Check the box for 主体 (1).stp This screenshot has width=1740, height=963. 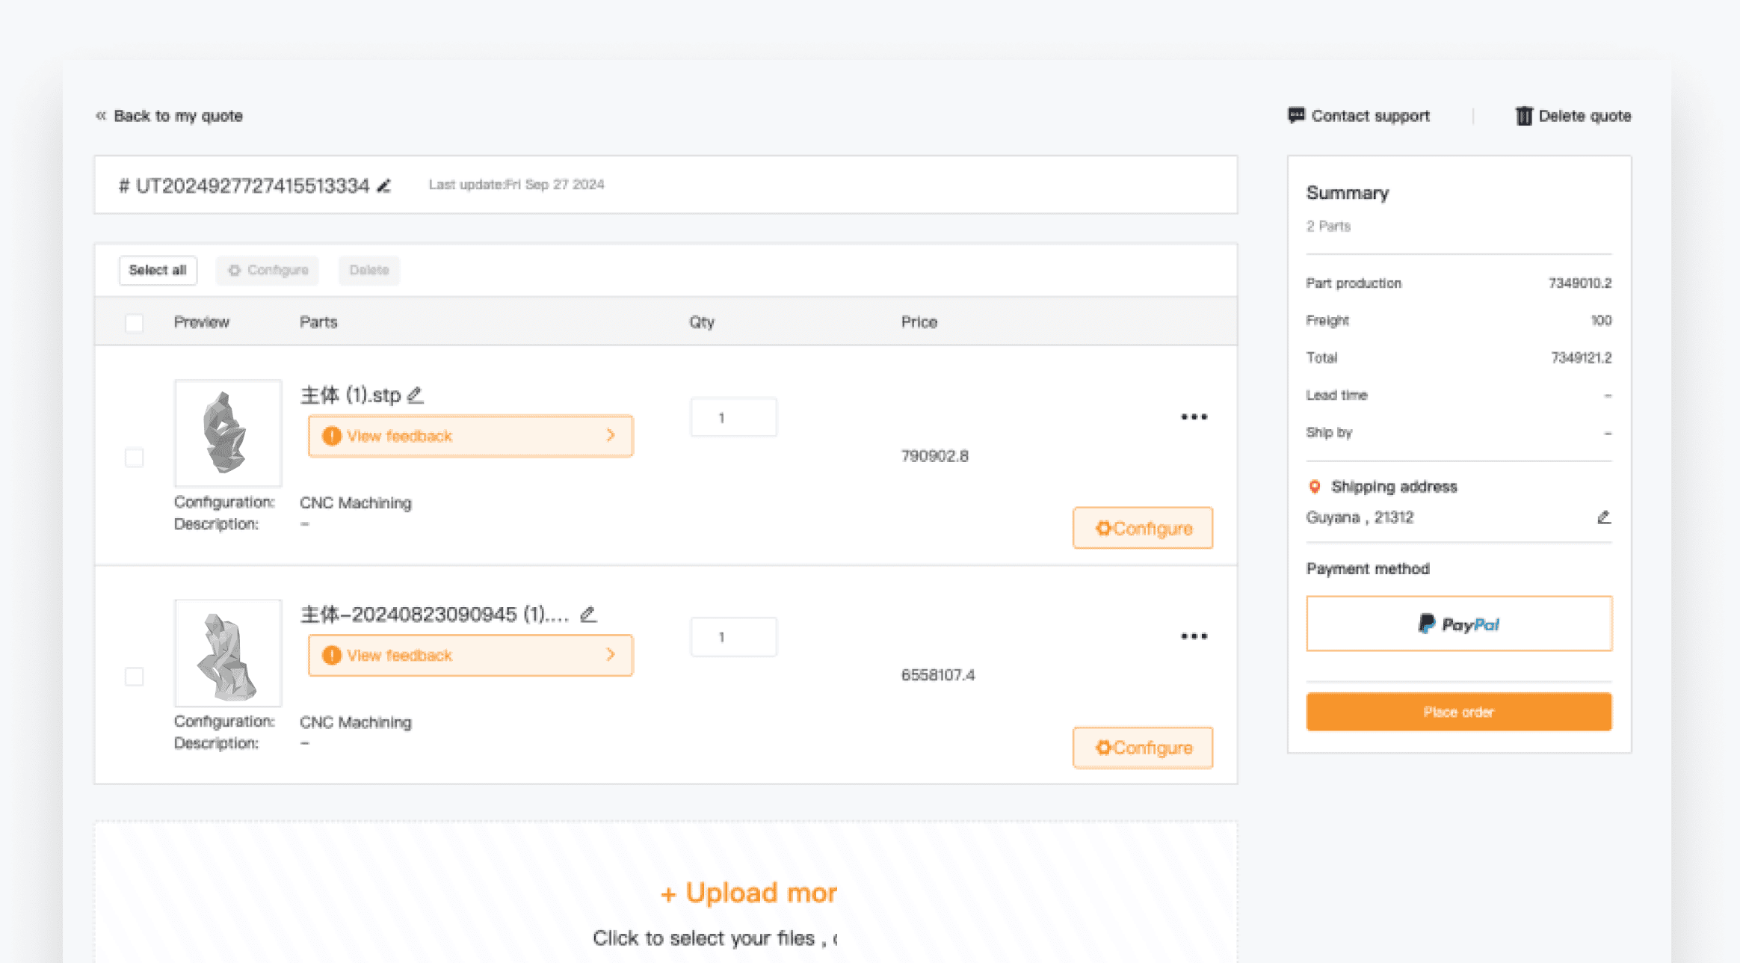click(135, 457)
